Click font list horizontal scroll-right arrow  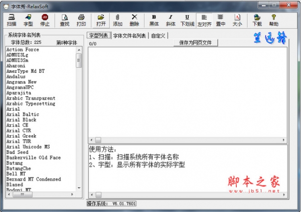point(72,194)
